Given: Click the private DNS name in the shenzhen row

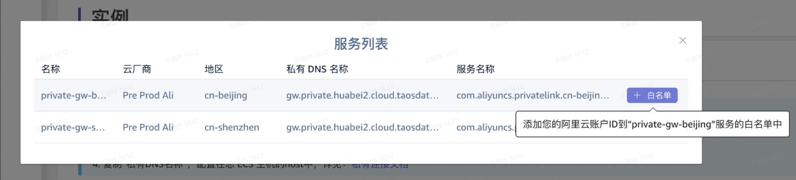Looking at the screenshot, I should click(362, 127).
